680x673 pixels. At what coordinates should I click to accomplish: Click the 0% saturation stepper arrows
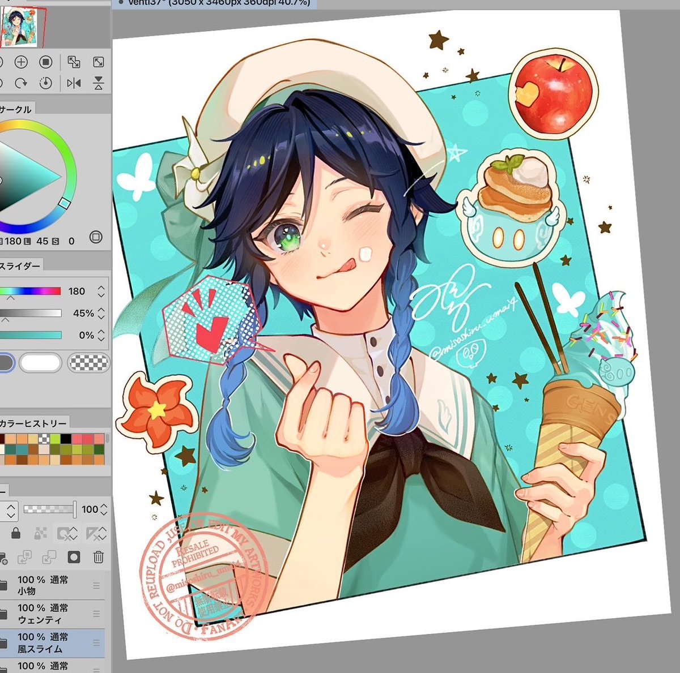101,335
